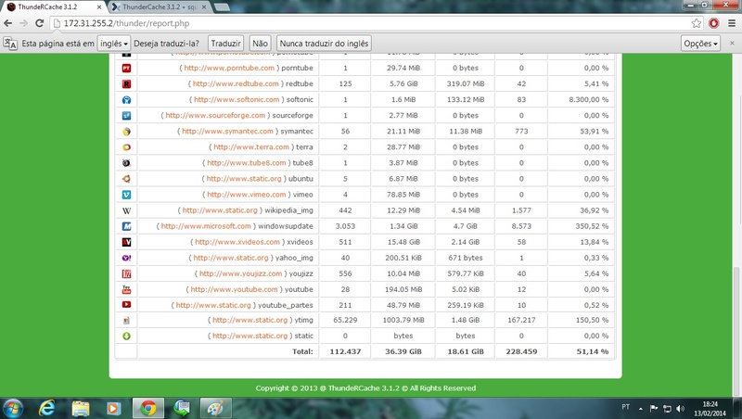Open the http://www.youtube.com link
The image size is (742, 419).
click(x=235, y=289)
